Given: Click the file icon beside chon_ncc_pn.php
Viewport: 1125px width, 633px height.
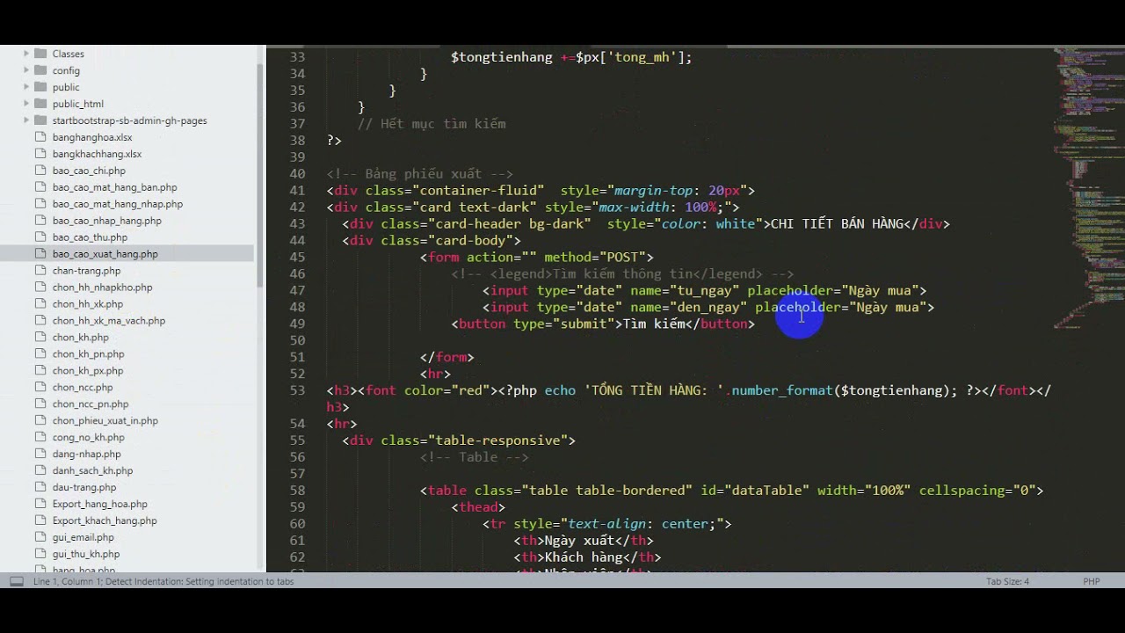Looking at the screenshot, I should click(x=40, y=404).
